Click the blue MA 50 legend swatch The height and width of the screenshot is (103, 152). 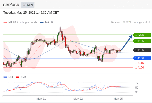(x=42, y=22)
